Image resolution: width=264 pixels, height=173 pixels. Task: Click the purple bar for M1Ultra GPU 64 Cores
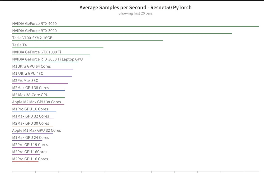tap(43, 69)
